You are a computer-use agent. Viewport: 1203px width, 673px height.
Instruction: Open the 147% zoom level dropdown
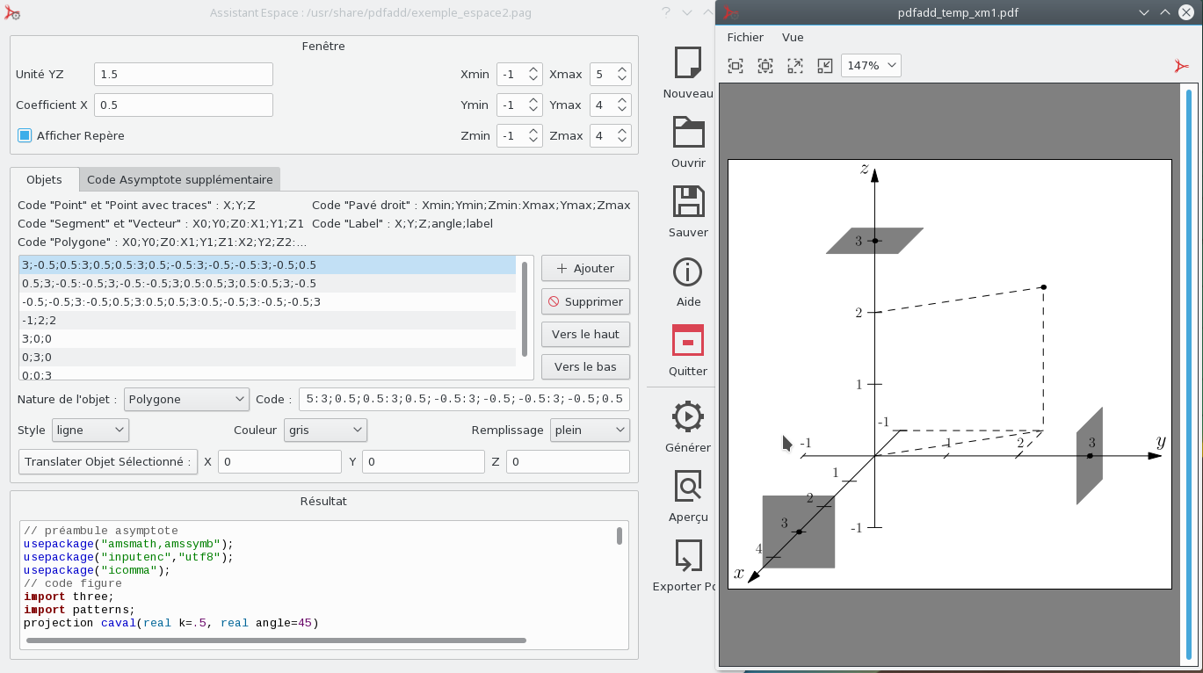[871, 66]
